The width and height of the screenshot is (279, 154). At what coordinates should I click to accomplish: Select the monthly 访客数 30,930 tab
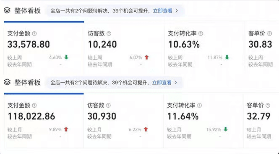coord(124,120)
